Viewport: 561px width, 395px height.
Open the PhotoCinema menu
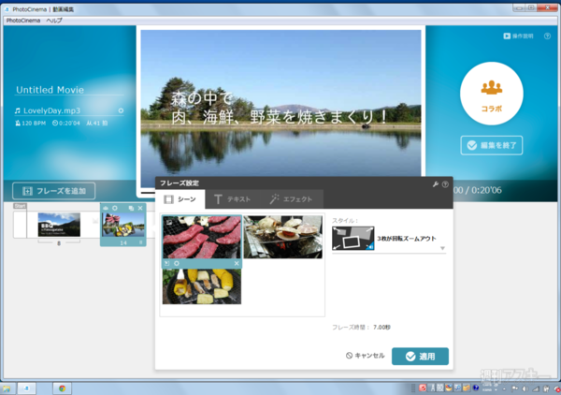coord(23,21)
